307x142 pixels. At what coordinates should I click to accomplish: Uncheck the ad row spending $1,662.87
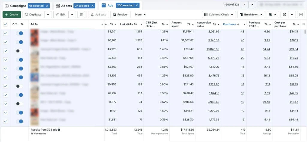5,42
